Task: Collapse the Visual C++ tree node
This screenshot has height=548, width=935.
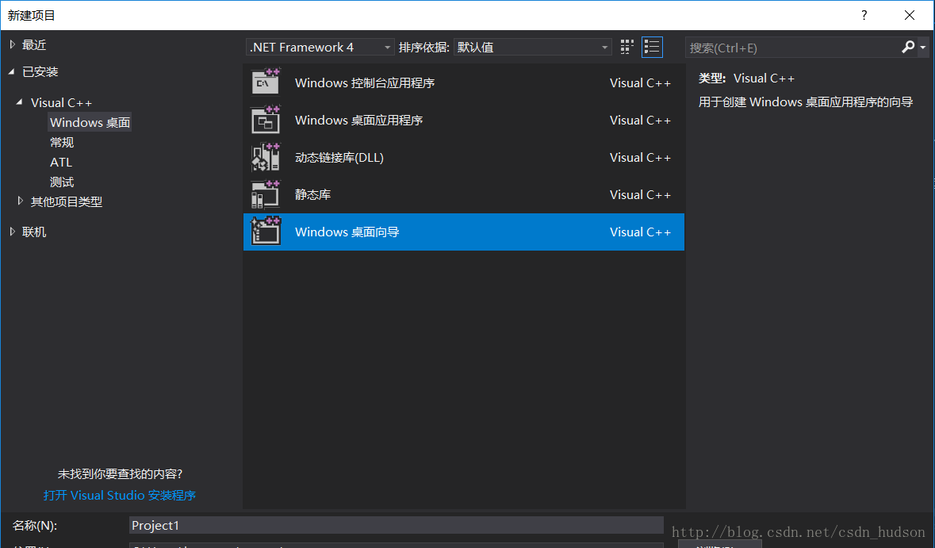Action: (x=20, y=102)
